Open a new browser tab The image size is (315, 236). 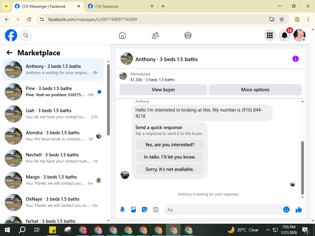(x=163, y=6)
